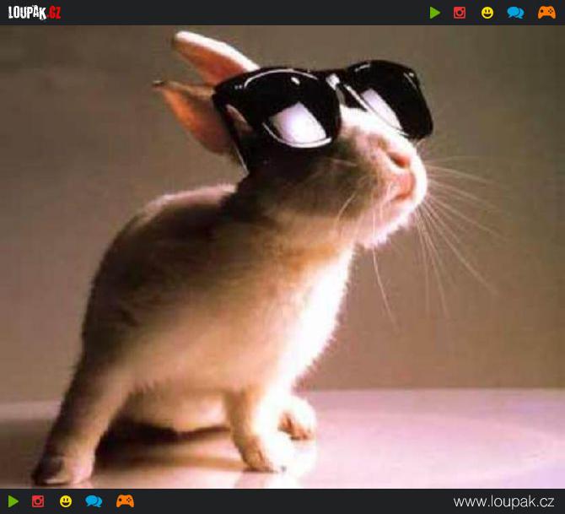Click the orange gamepad icon in top bar

546,13
